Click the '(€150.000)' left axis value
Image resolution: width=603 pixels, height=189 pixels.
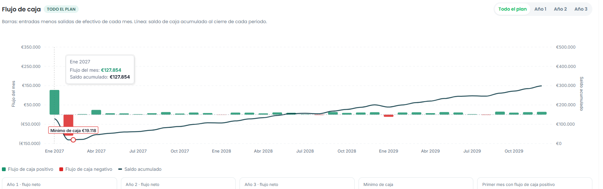click(30, 143)
